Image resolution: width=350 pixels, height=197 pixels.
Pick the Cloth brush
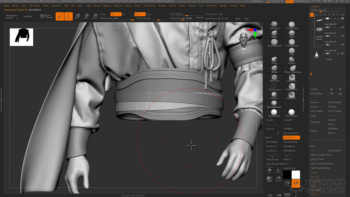point(292,51)
